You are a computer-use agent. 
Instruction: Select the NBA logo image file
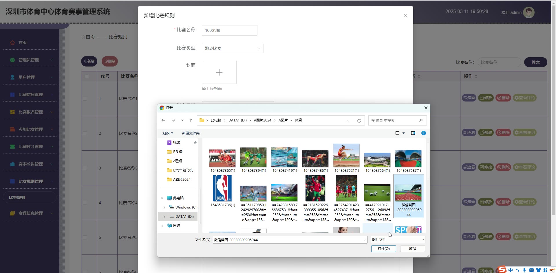(x=222, y=189)
